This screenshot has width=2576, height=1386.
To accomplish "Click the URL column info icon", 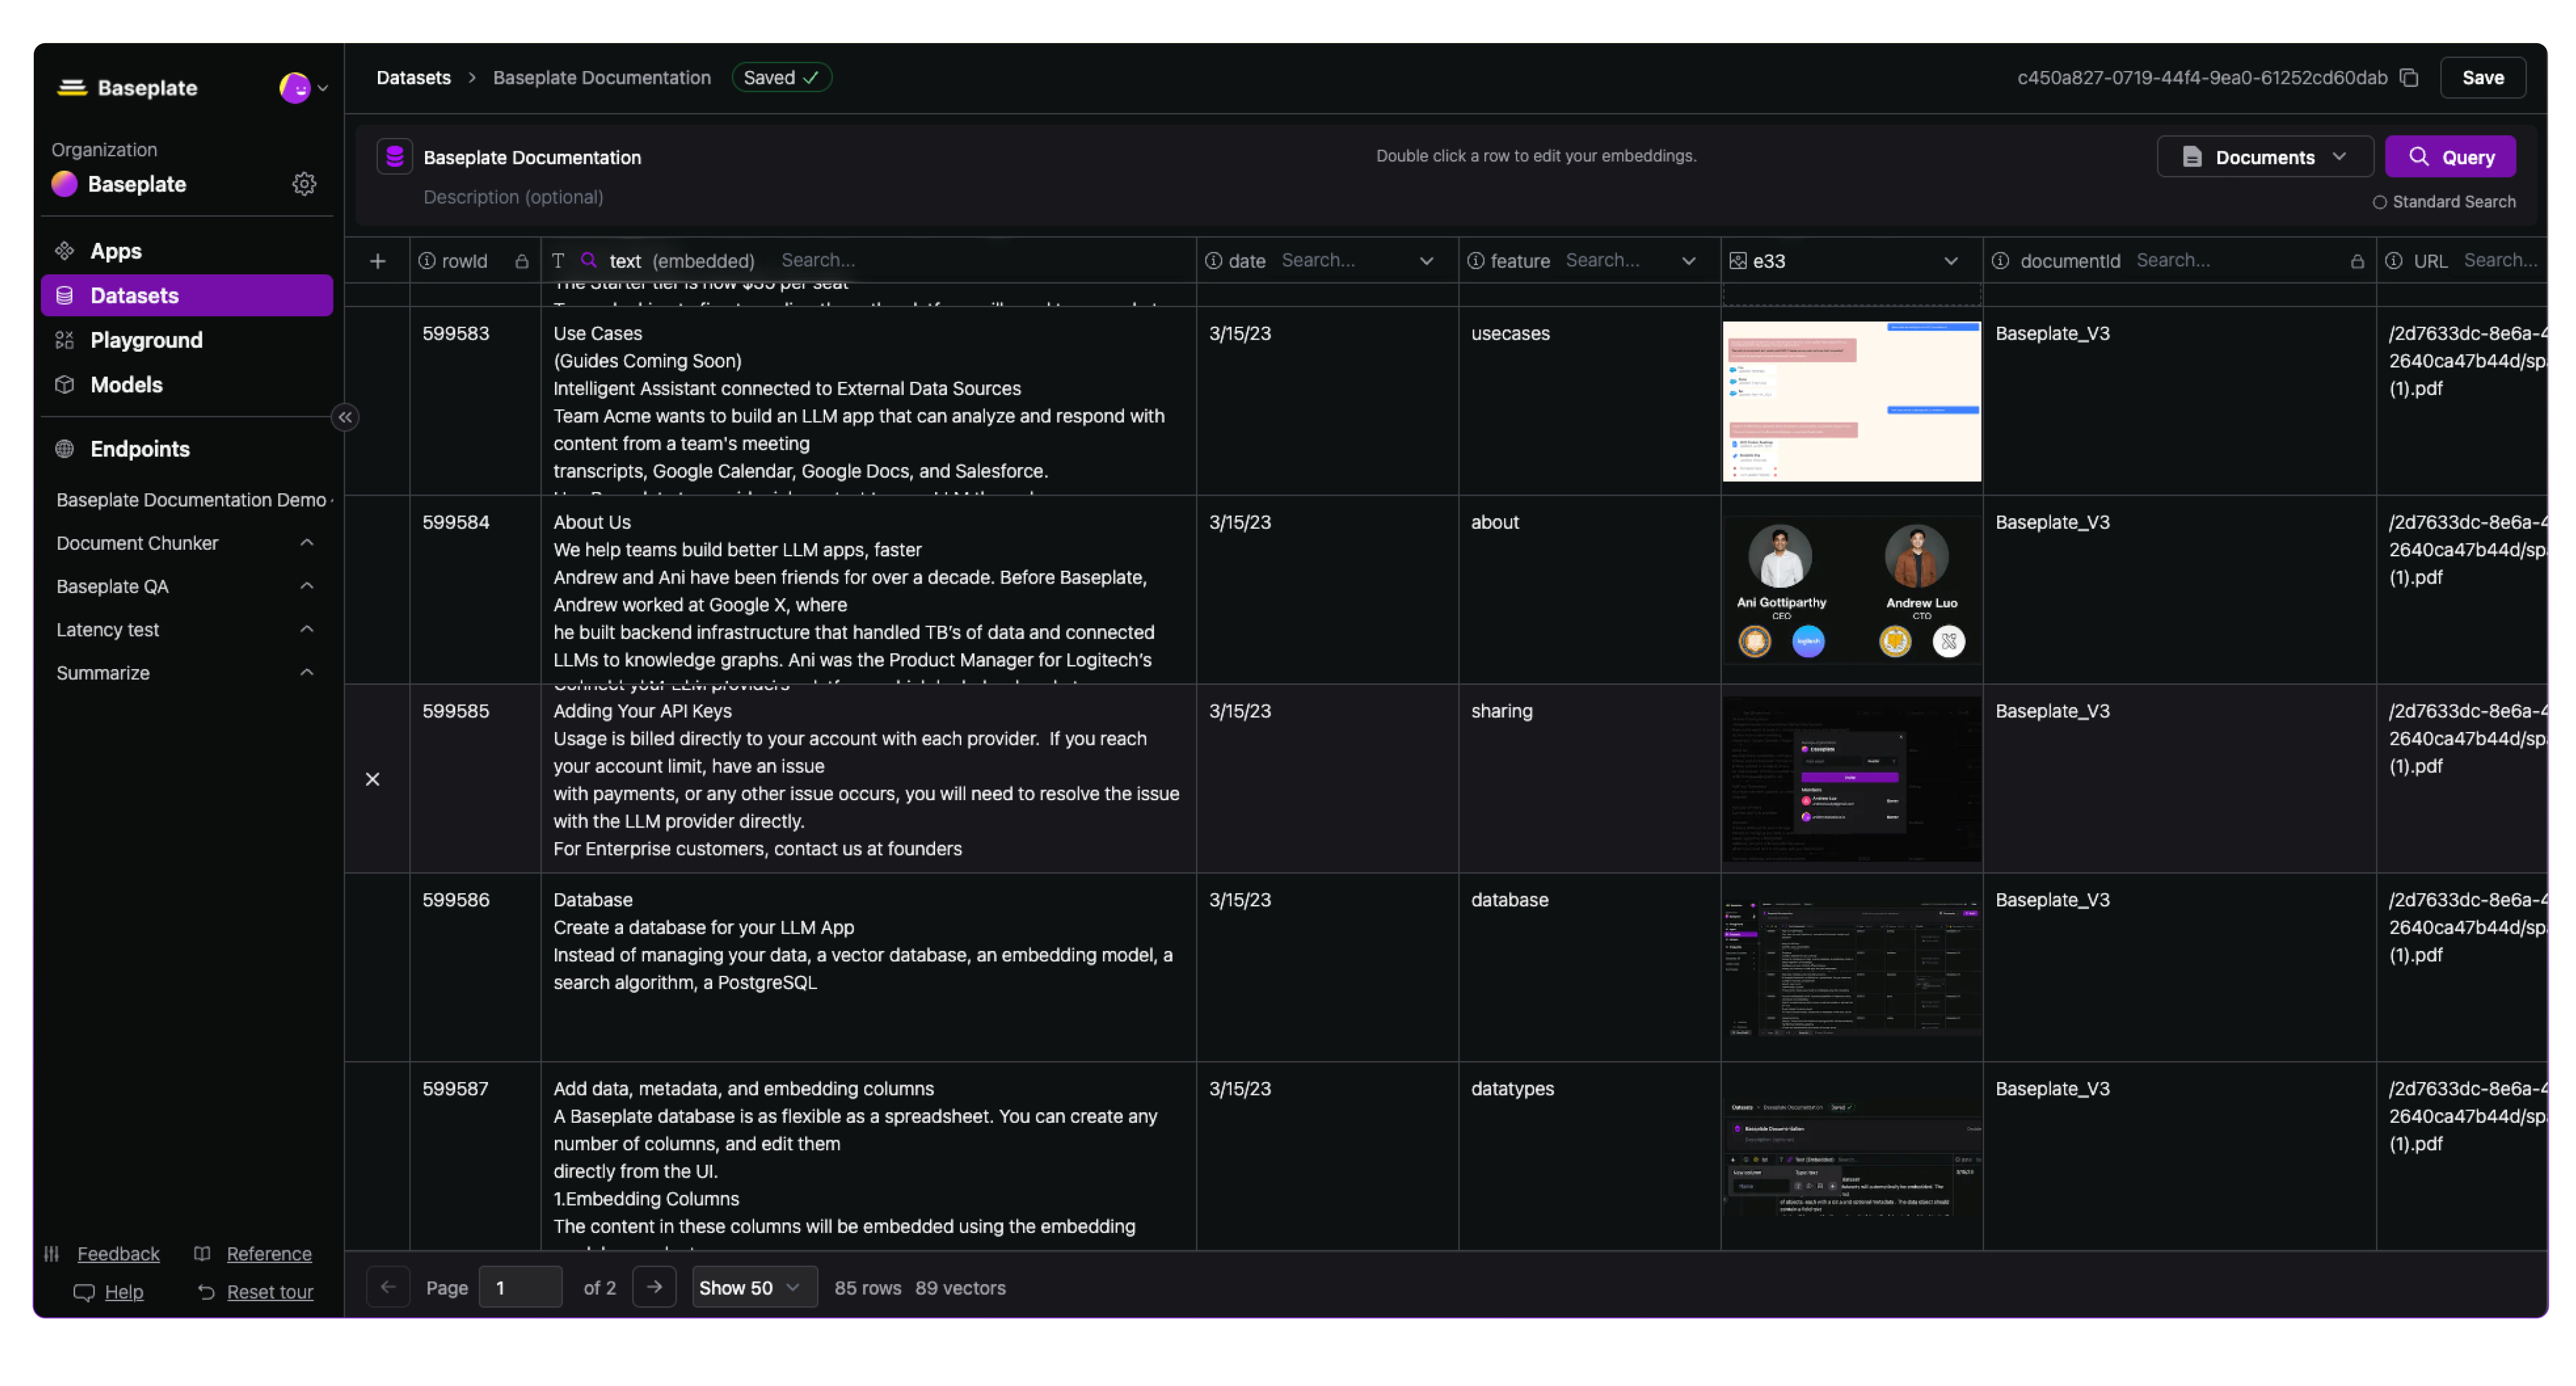I will [x=2393, y=261].
